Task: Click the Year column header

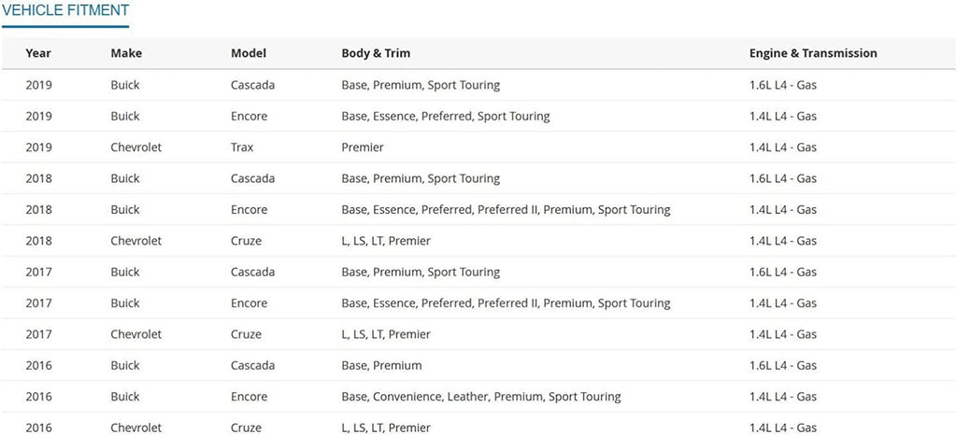Action: [38, 53]
